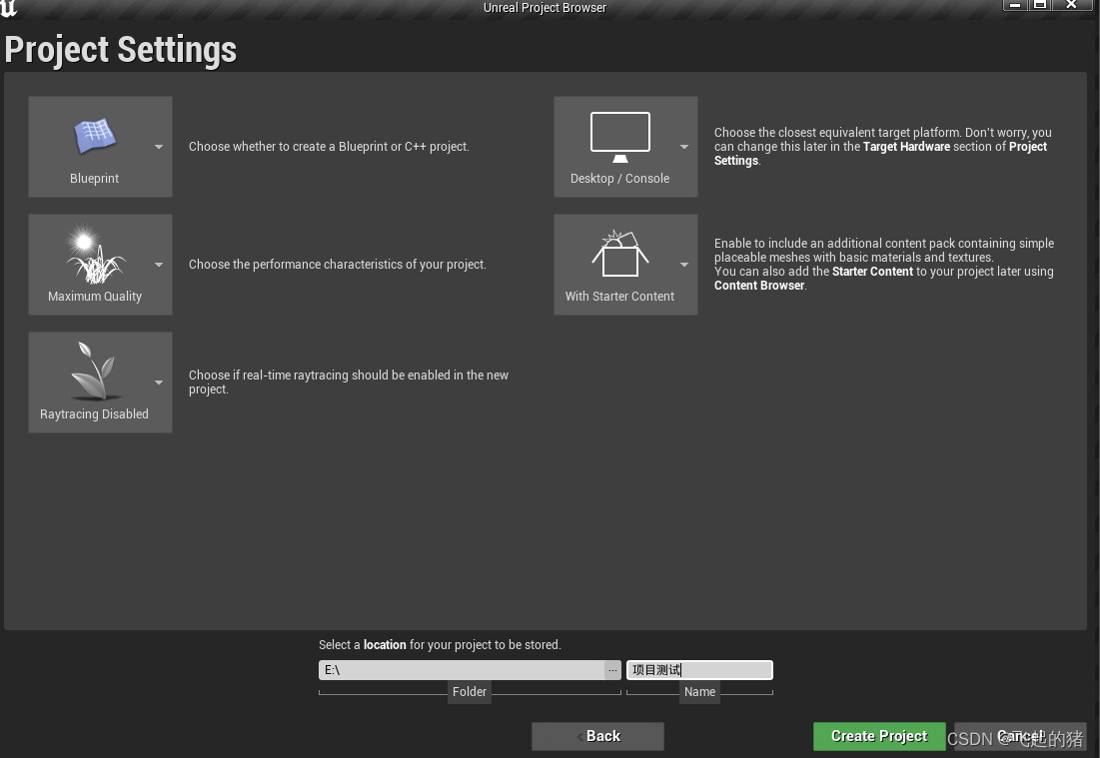
Task: Open the Maximum Quality tile dropdown arrow
Action: (159, 265)
